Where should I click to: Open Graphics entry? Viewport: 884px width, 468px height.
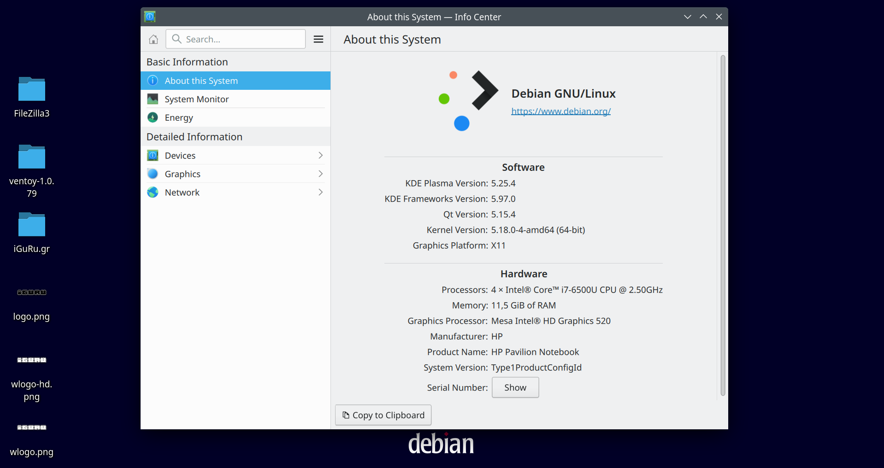(236, 174)
